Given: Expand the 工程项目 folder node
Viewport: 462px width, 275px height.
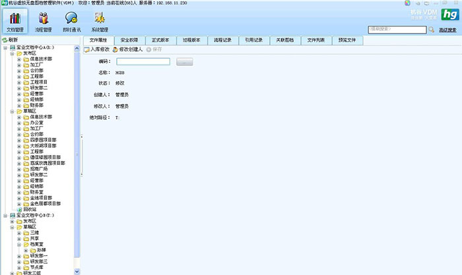Looking at the screenshot, I should (x=19, y=82).
